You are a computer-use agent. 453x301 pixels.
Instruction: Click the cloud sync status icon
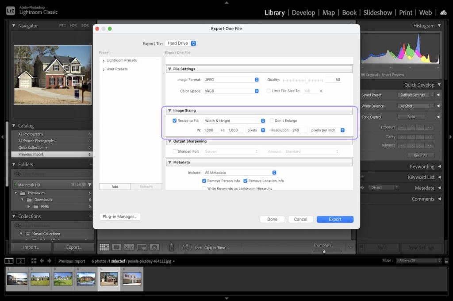click(x=443, y=12)
